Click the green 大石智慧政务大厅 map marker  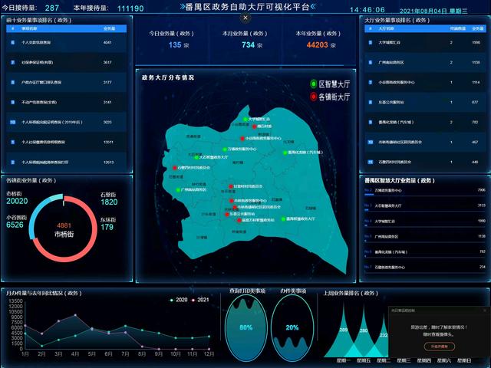point(196,157)
